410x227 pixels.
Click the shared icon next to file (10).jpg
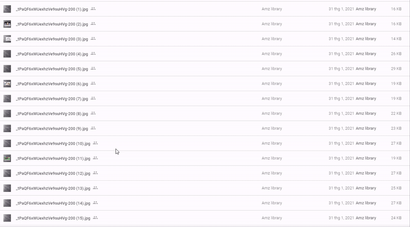(x=95, y=143)
